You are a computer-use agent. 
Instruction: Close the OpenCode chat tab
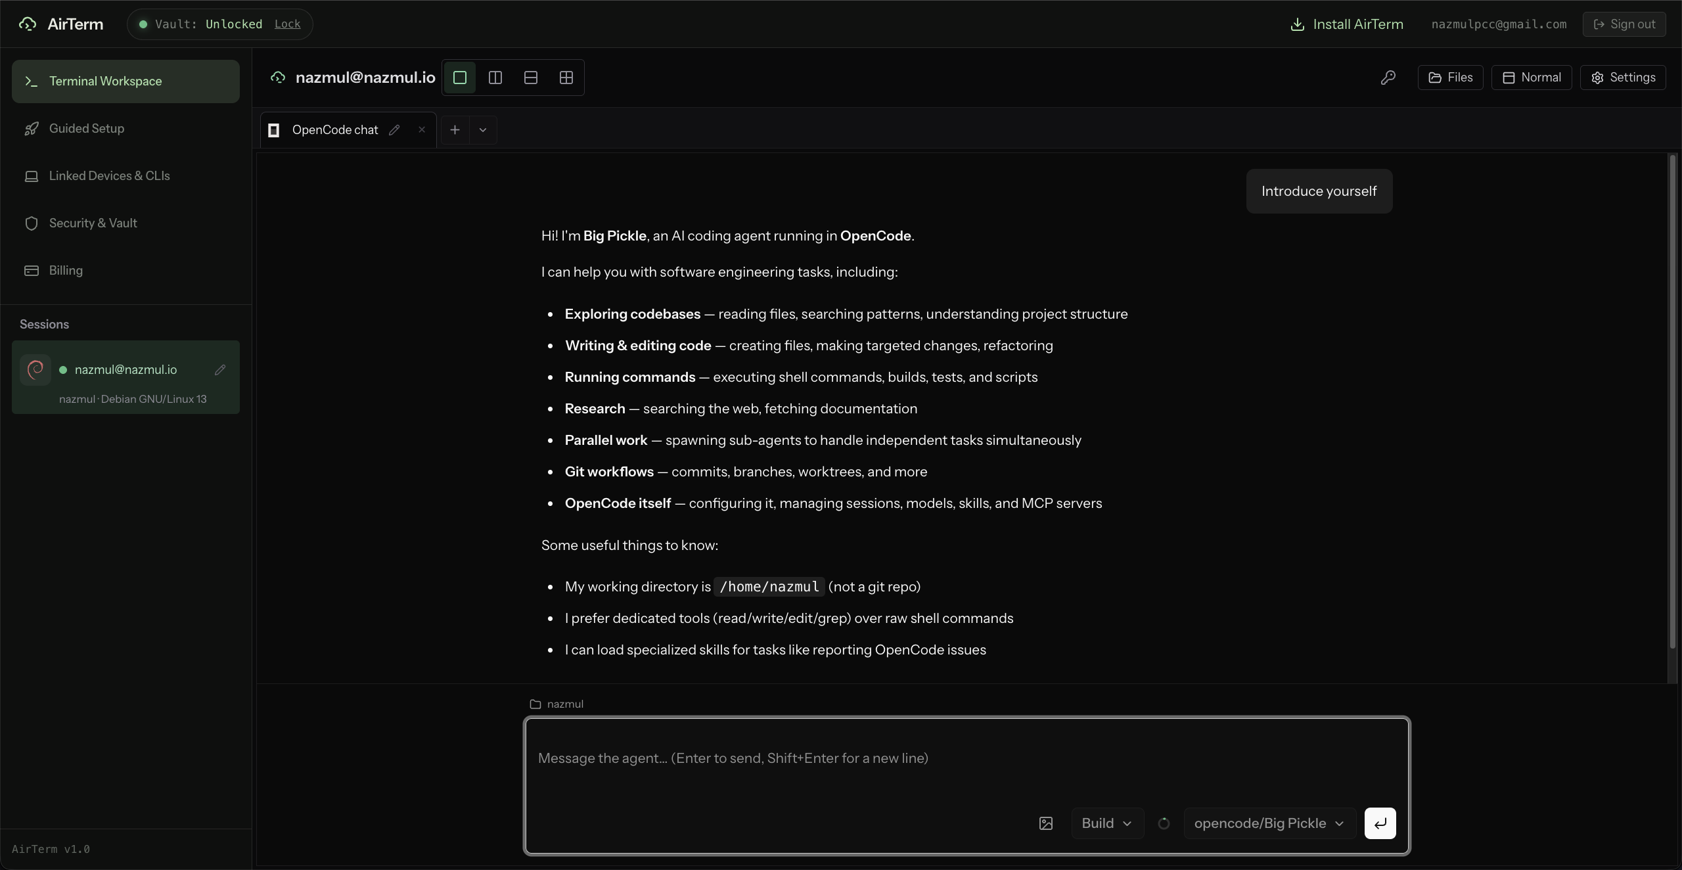pos(422,130)
